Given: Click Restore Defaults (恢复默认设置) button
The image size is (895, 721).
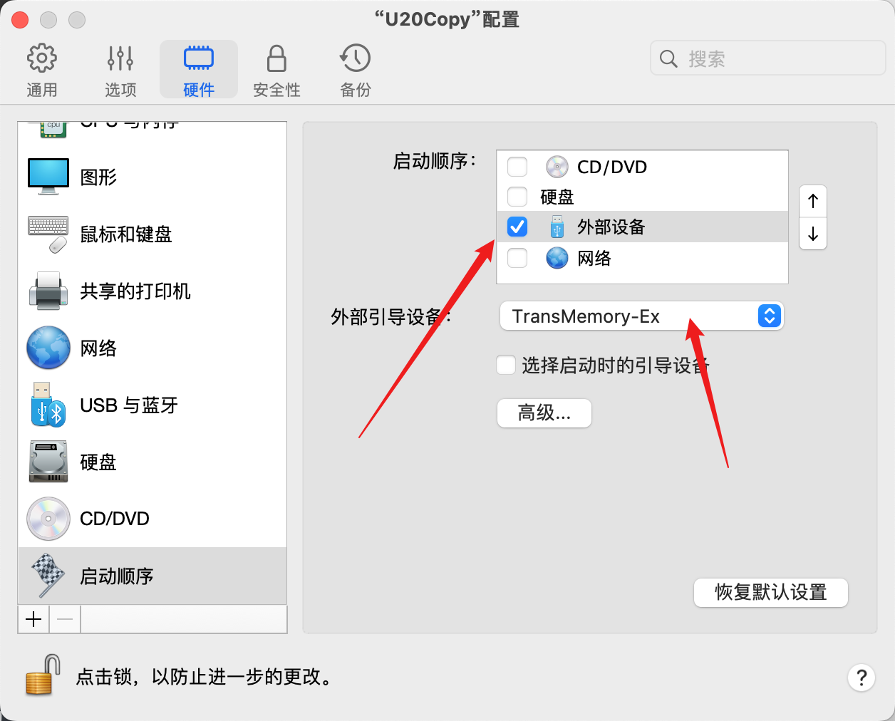Looking at the screenshot, I should click(x=770, y=592).
